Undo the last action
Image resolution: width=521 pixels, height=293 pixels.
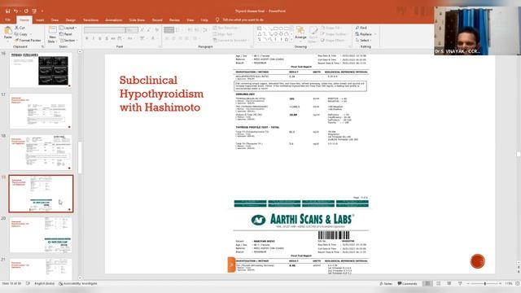click(15, 11)
